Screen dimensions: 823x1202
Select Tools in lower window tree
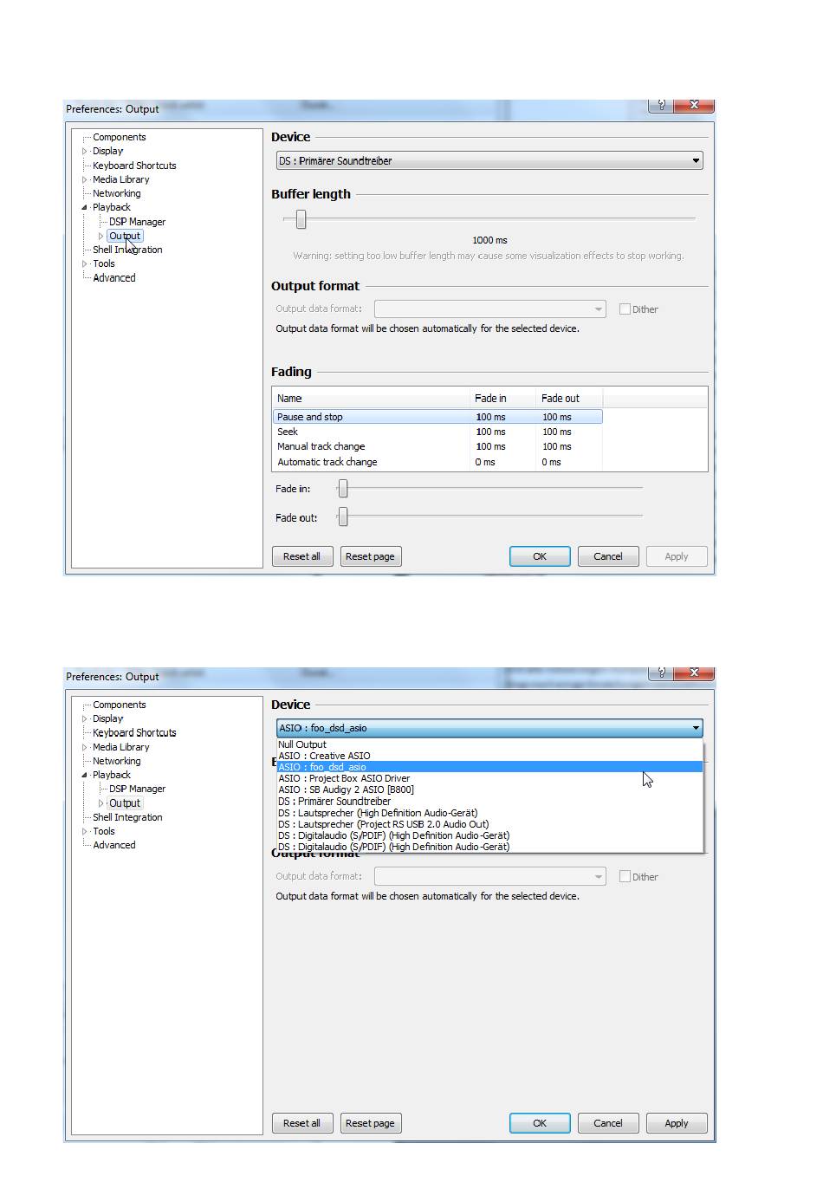pos(104,831)
